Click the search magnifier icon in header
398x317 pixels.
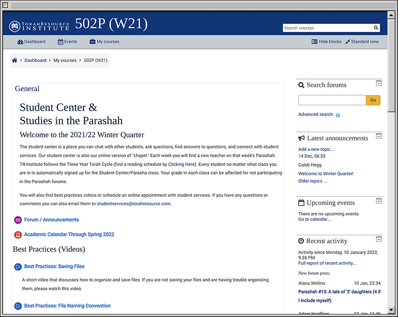(x=376, y=28)
